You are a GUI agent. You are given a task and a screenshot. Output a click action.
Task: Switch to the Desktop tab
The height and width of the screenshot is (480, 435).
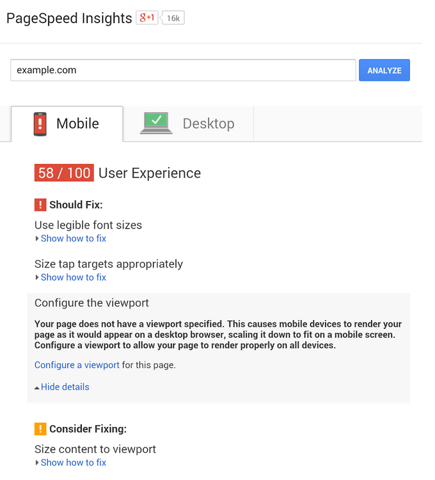click(x=189, y=124)
